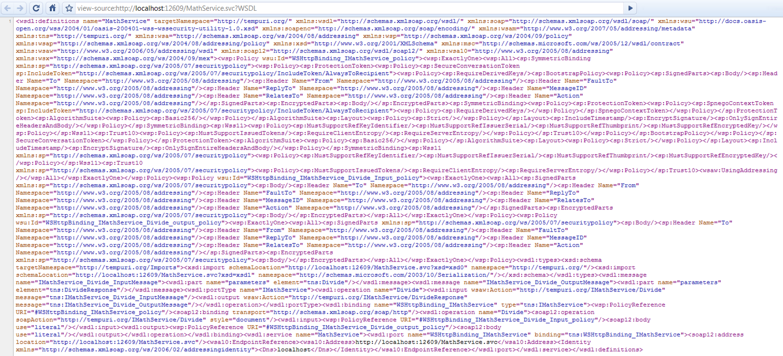Viewport: 783px width, 356px height.
Task: Click the opening wsdl:definitions name="MathService" tag
Action: pos(82,21)
